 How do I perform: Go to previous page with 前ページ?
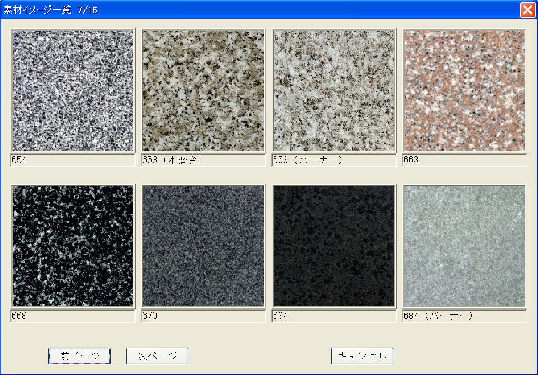pos(79,356)
